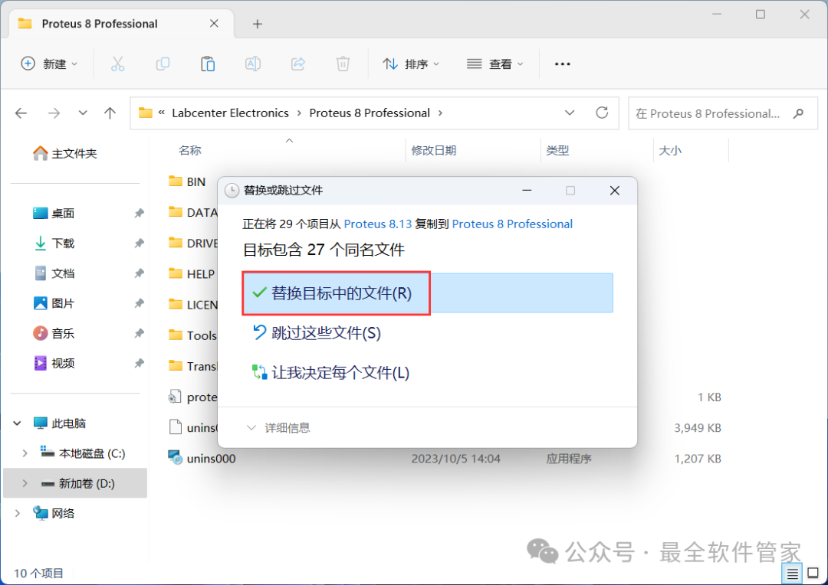Select the unins000 application file
Image resolution: width=828 pixels, height=585 pixels.
[x=202, y=459]
